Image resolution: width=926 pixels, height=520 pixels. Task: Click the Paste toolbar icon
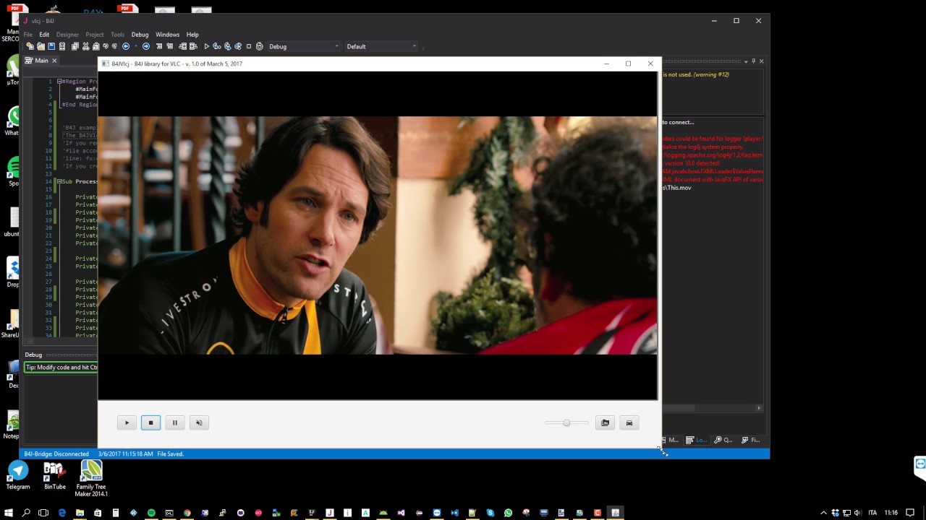point(95,46)
